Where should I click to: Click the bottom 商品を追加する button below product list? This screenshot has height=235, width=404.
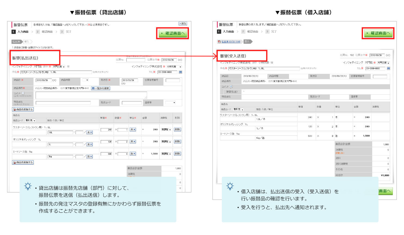pos(23,162)
